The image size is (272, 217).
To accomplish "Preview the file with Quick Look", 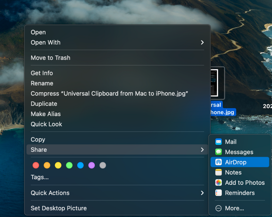I will tap(46, 124).
